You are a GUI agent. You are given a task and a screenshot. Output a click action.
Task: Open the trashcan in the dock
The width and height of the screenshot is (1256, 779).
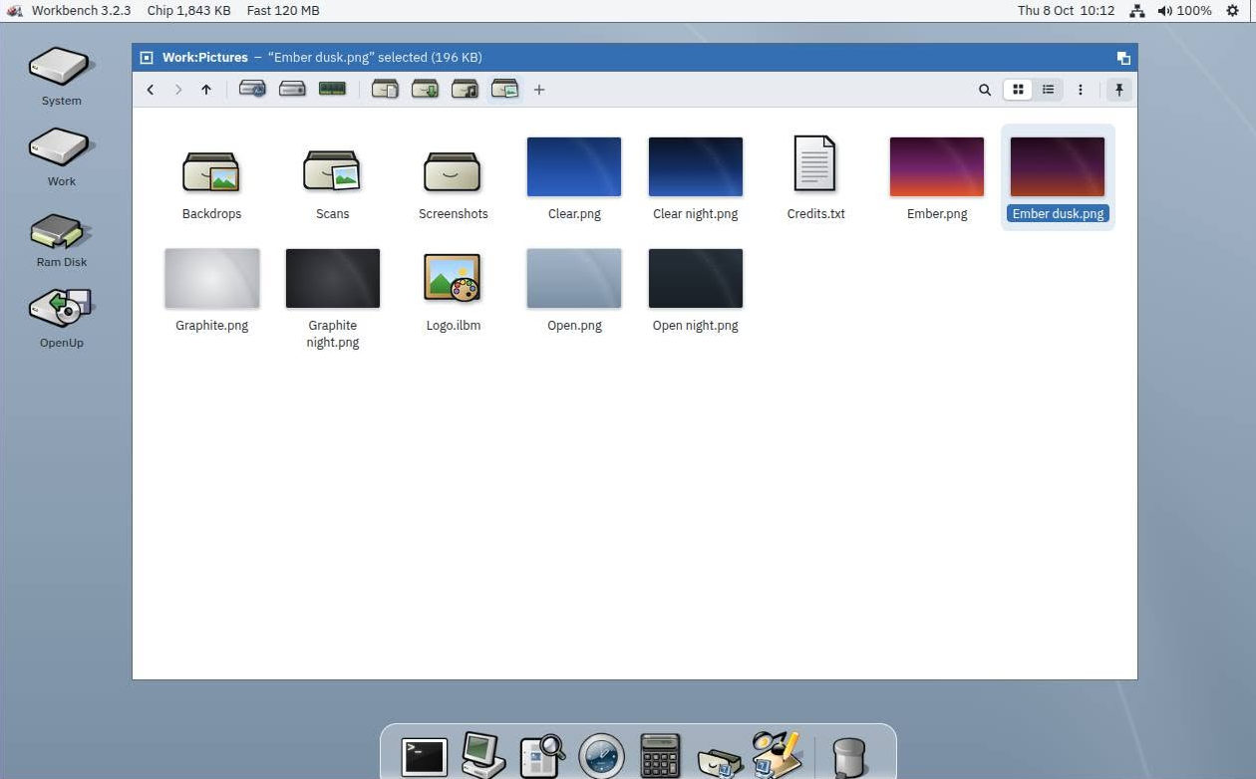tap(849, 757)
